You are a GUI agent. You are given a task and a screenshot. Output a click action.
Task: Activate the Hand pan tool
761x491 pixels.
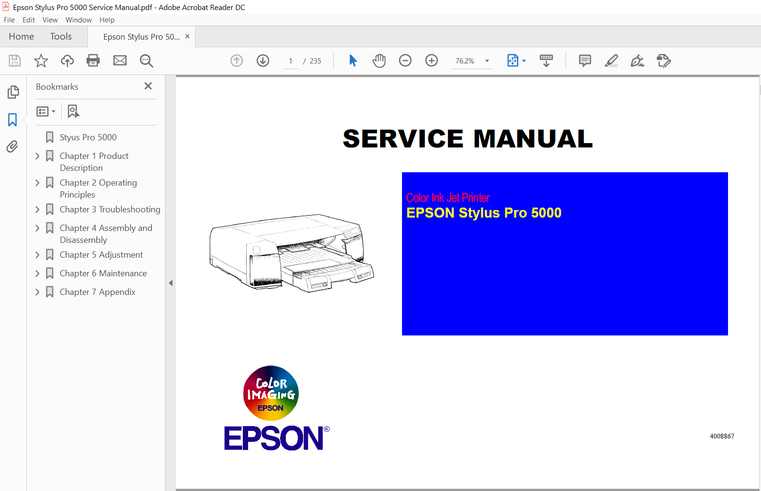coord(379,61)
